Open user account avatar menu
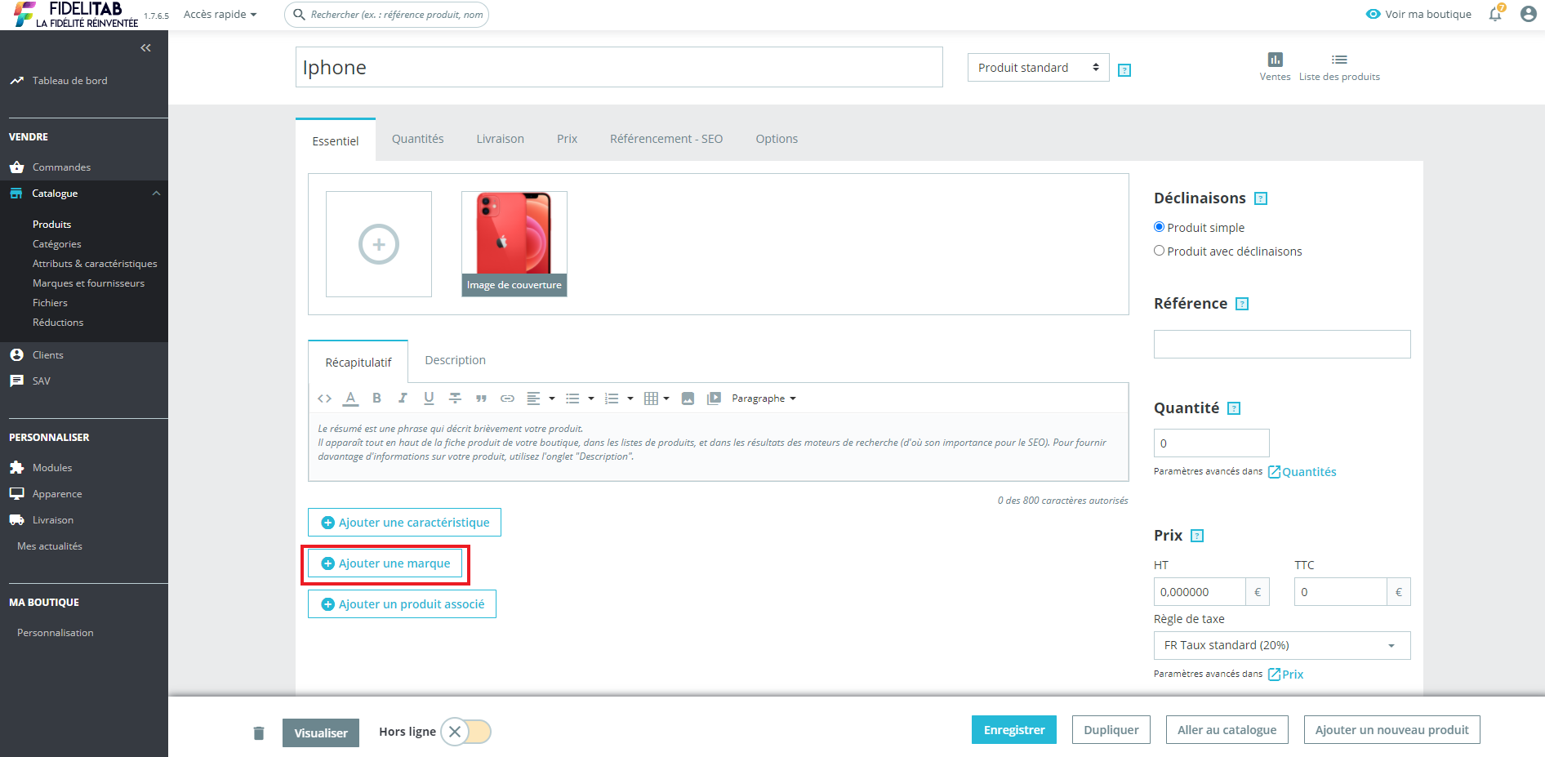 (1528, 14)
